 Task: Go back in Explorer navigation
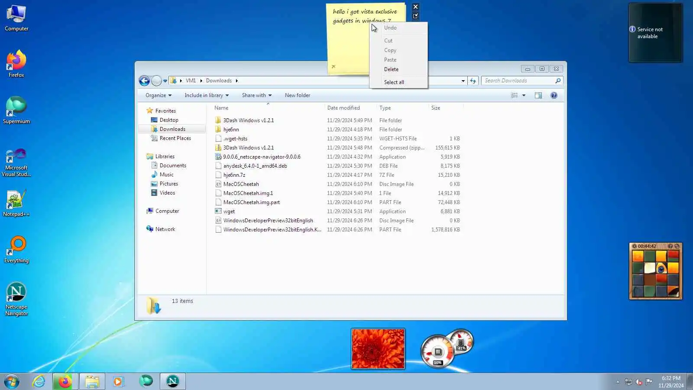pos(144,81)
